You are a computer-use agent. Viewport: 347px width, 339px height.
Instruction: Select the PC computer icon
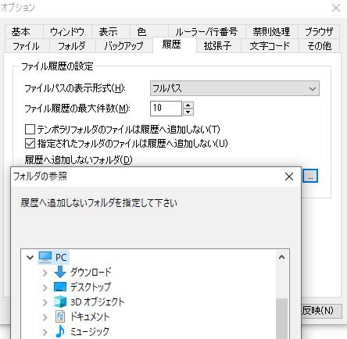pyautogui.click(x=45, y=257)
